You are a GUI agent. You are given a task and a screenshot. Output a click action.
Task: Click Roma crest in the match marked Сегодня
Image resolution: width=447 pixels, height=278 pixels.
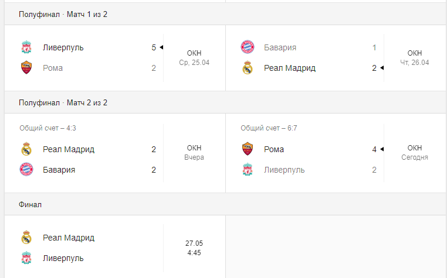point(247,149)
